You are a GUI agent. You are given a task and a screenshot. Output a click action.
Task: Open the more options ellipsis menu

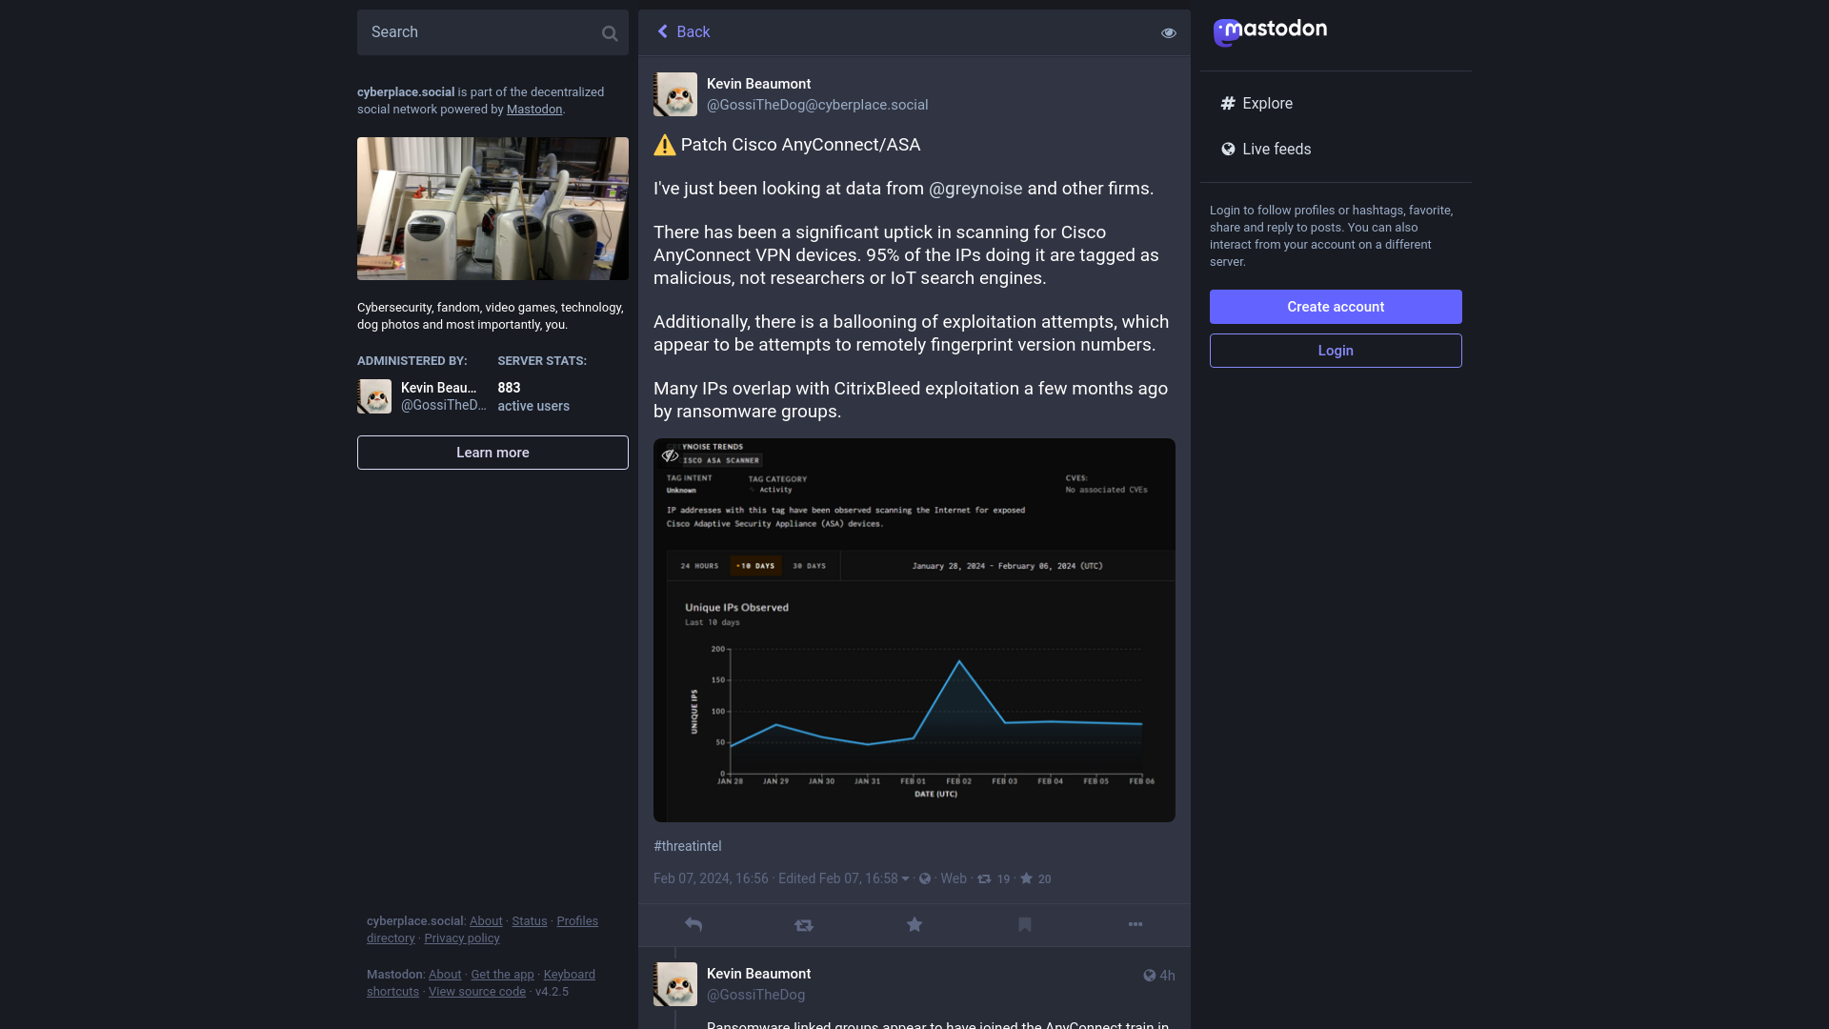click(1136, 925)
